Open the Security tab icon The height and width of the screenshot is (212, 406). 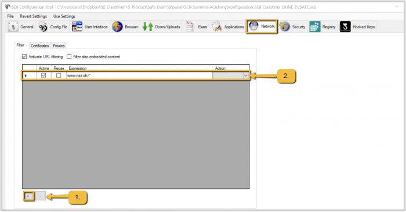coord(285,27)
